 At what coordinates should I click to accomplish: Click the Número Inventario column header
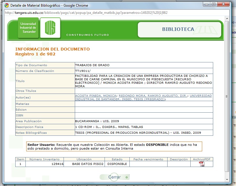point(44,159)
